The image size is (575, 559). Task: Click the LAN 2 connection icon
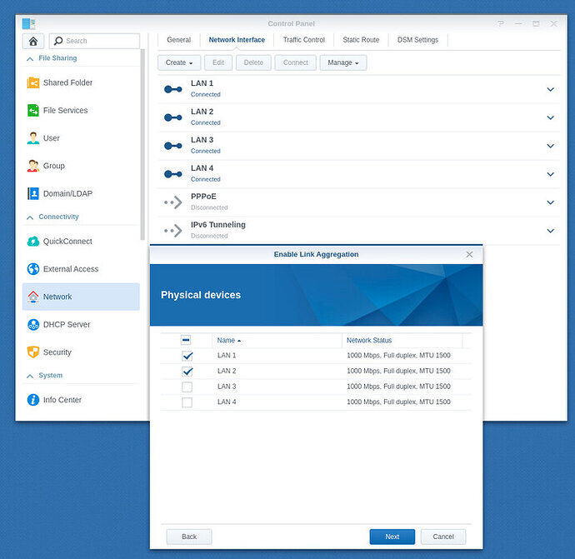click(x=172, y=117)
